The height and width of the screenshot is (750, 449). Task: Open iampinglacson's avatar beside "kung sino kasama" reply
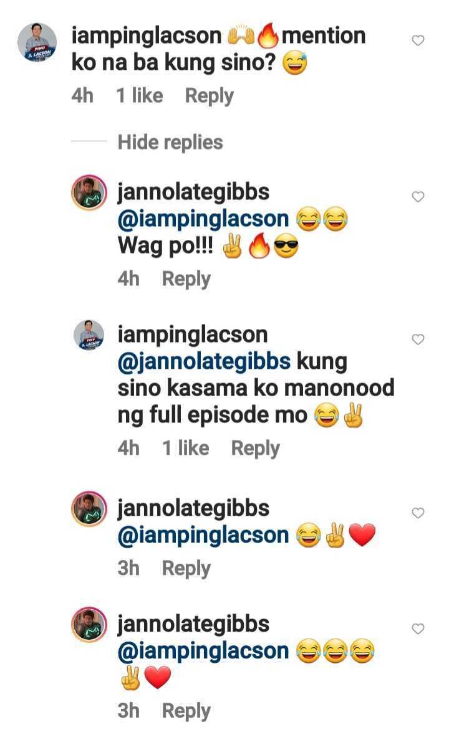(89, 335)
